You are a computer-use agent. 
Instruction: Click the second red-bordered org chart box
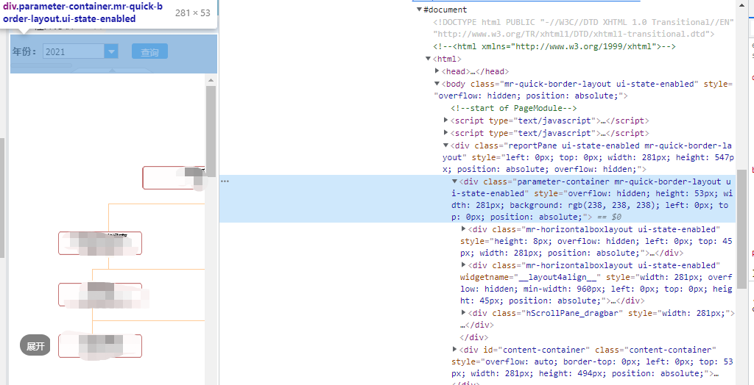(x=100, y=243)
